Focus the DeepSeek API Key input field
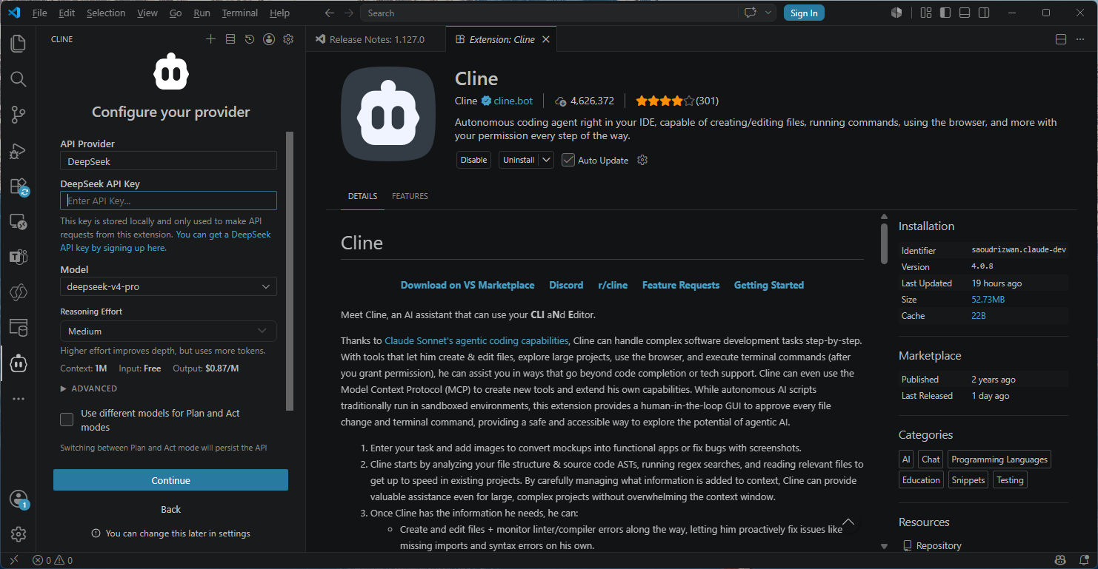The height and width of the screenshot is (569, 1098). pyautogui.click(x=168, y=201)
